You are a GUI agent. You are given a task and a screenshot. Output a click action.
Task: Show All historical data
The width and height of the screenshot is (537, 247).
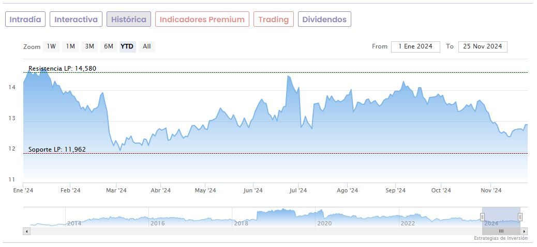click(x=147, y=46)
